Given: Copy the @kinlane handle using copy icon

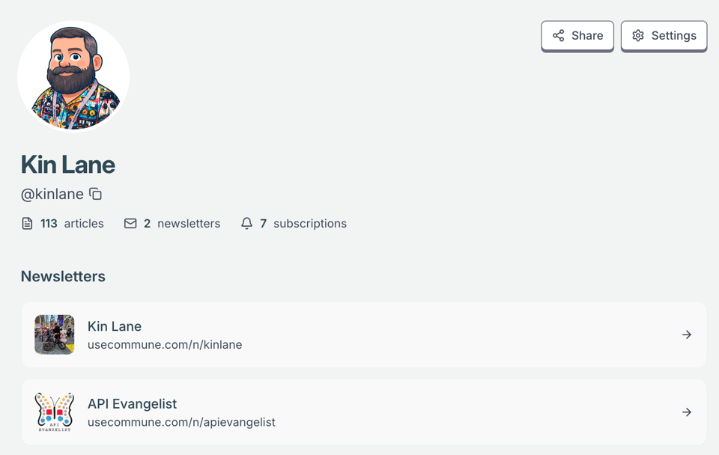Looking at the screenshot, I should [x=96, y=194].
